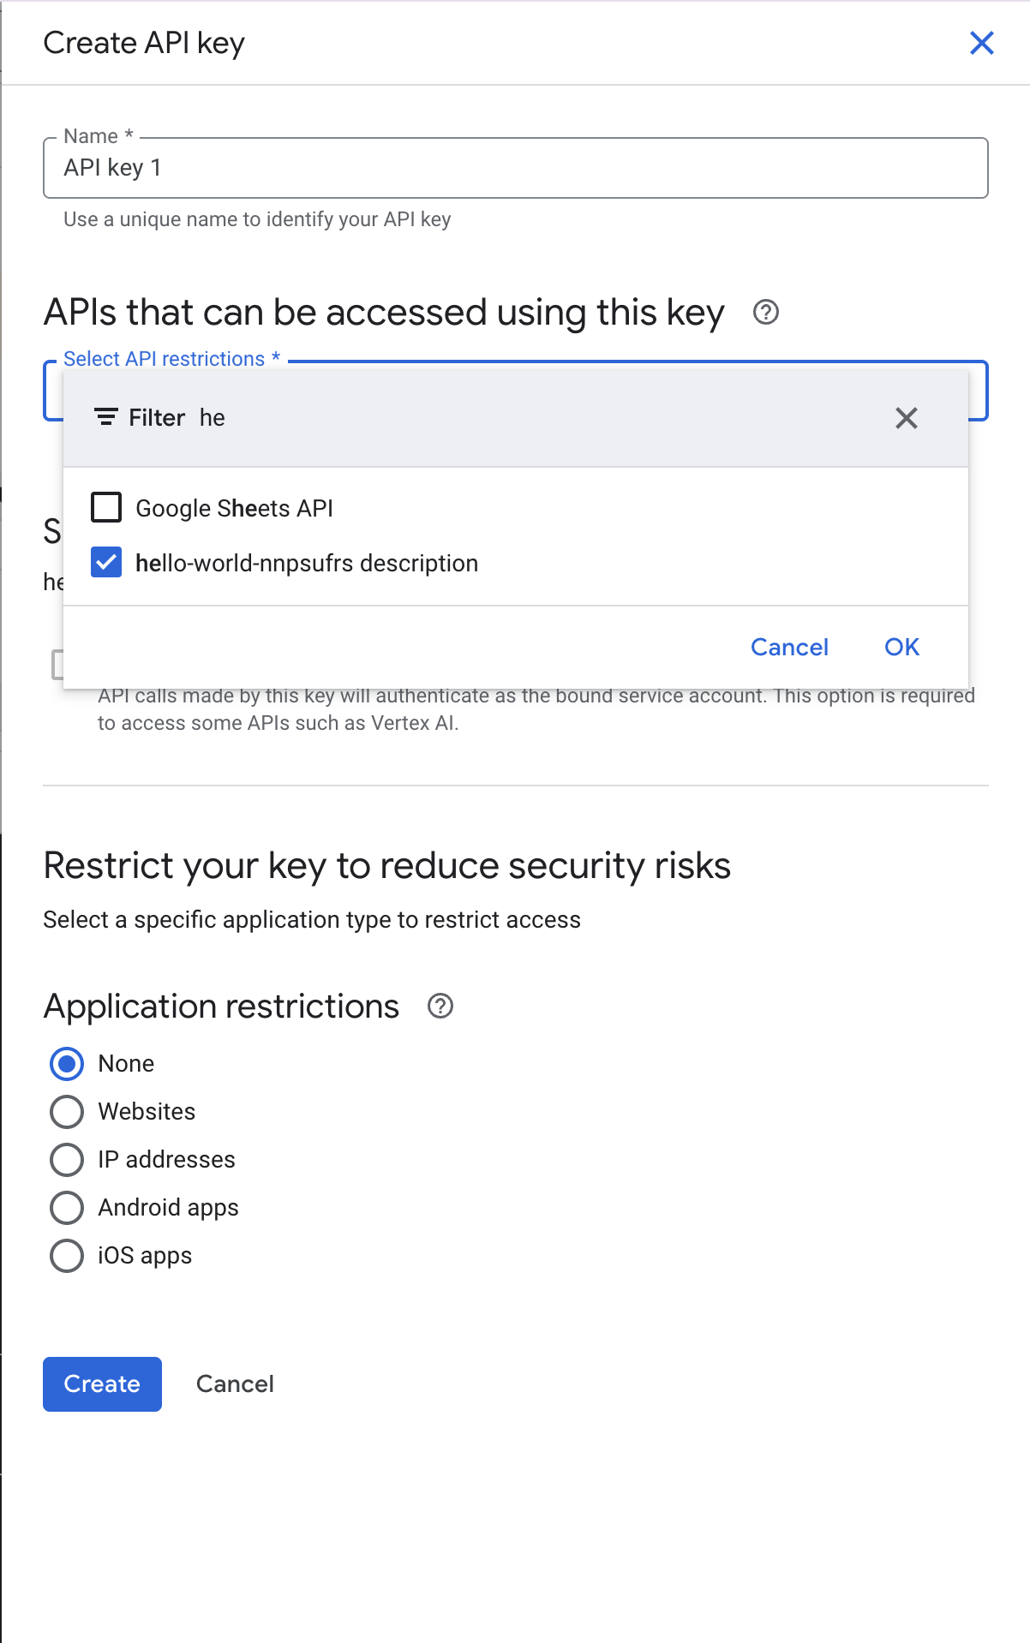The image size is (1030, 1643).
Task: Click help icon beside APIs accessed heading
Action: pyautogui.click(x=765, y=313)
